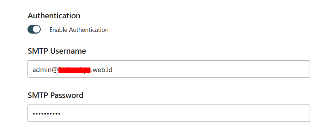This screenshot has height=135, width=326.
Task: Click the word SMTP above the username field
Action: click(x=38, y=51)
